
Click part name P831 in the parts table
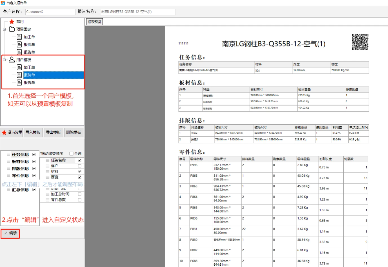click(194, 229)
